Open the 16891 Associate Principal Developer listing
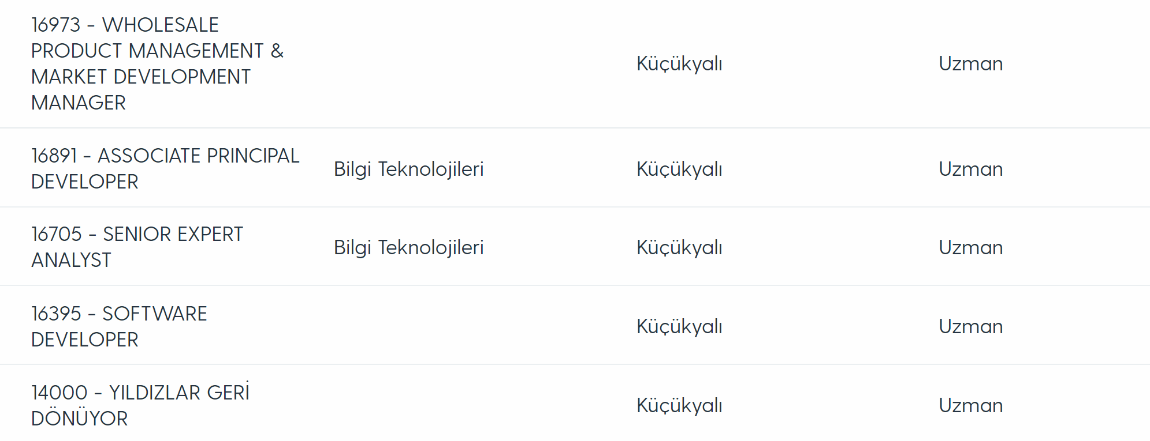The width and height of the screenshot is (1150, 441). [165, 168]
